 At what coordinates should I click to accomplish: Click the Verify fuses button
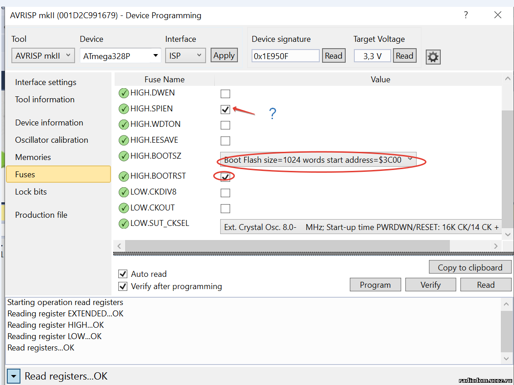point(430,285)
